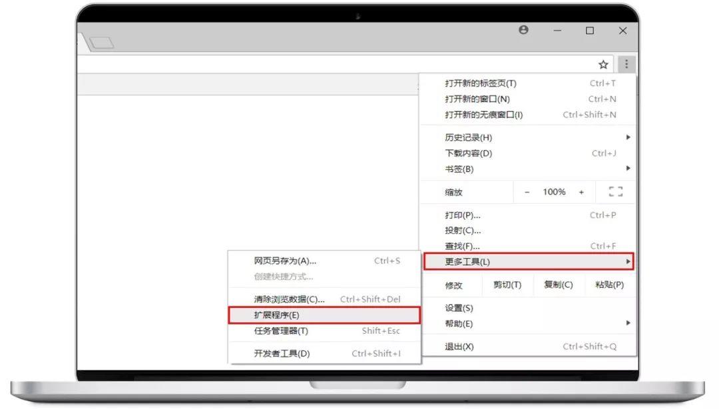Expand 帮助(E) help submenu
This screenshot has height=409, width=719.
click(x=528, y=324)
